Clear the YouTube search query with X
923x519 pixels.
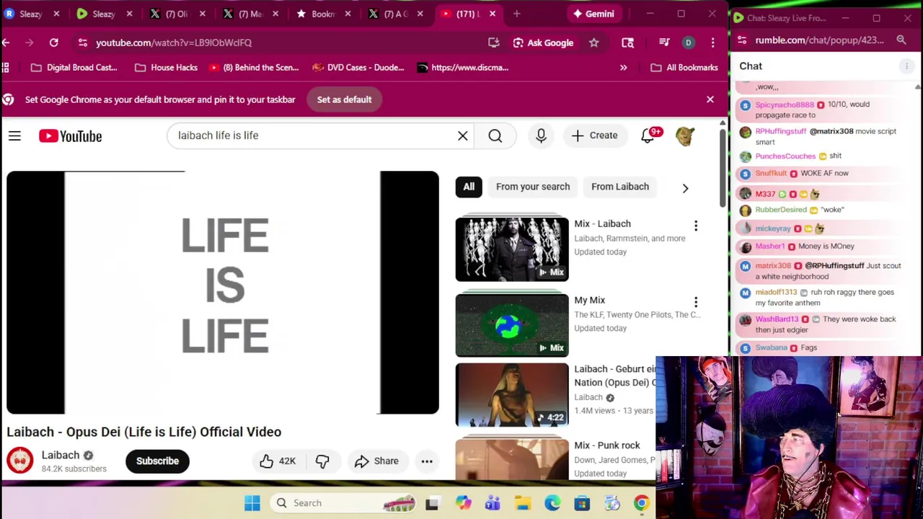click(x=463, y=136)
